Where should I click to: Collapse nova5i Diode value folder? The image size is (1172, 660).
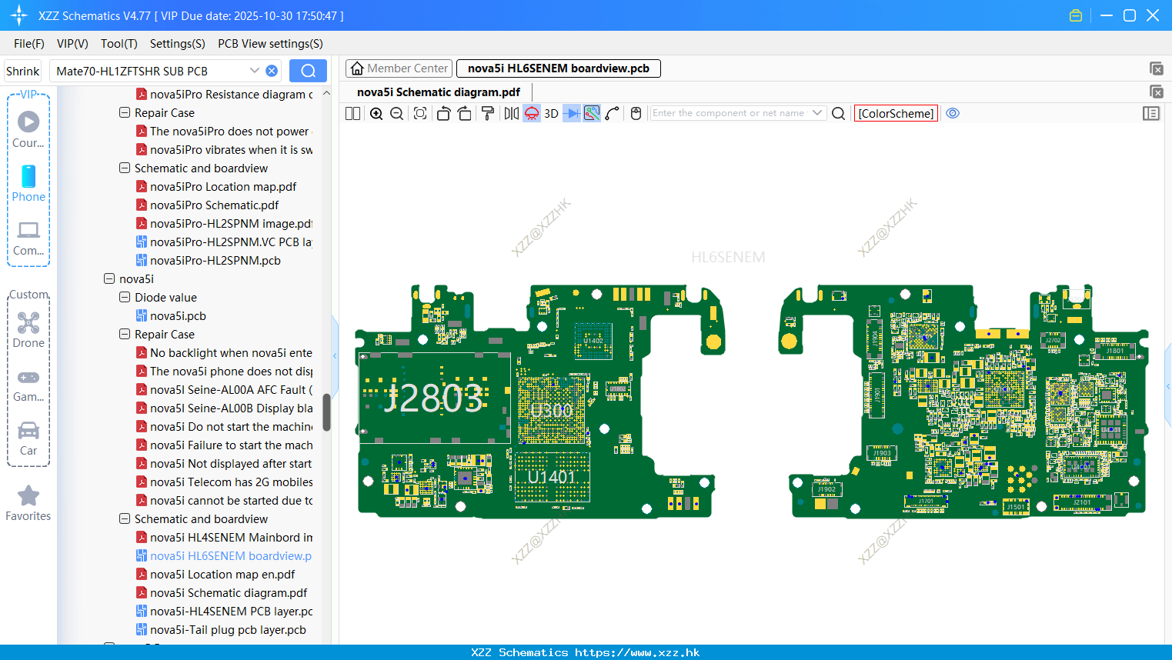(x=125, y=297)
